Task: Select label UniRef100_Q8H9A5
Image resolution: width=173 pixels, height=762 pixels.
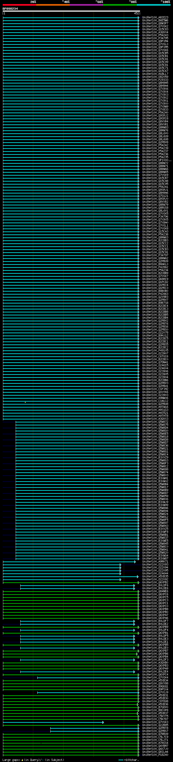Action: tap(155, 83)
